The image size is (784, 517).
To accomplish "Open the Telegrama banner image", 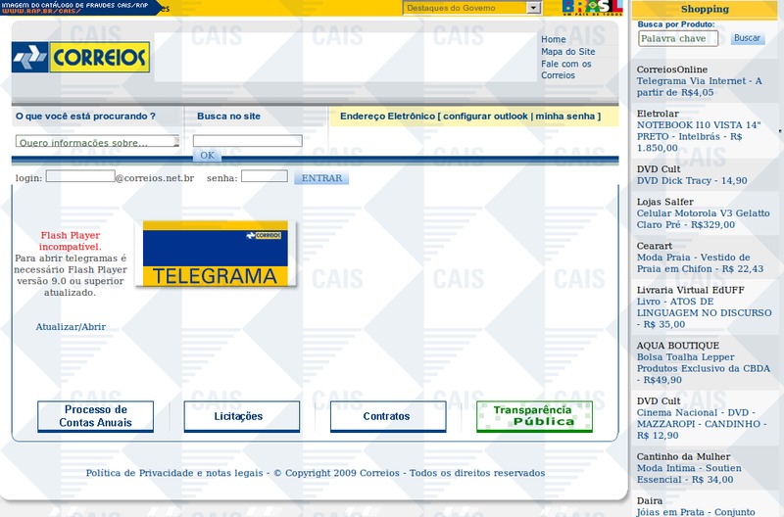I will pos(216,254).
